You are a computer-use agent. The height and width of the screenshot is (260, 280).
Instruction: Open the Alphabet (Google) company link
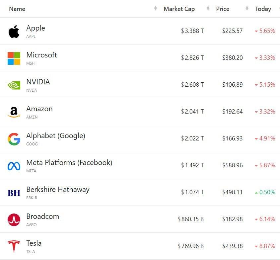(x=56, y=136)
